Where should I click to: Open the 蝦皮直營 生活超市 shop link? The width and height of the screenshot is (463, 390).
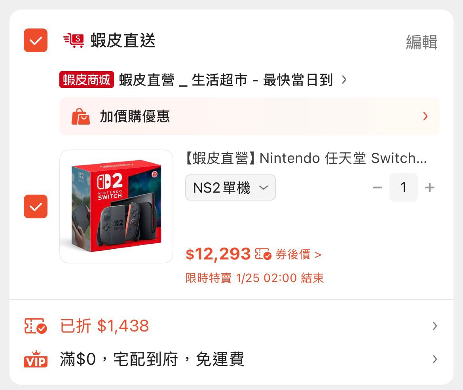226,80
